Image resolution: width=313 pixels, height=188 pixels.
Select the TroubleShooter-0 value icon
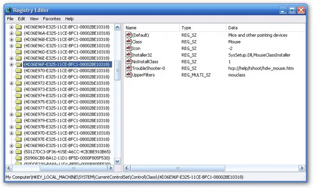(x=128, y=68)
